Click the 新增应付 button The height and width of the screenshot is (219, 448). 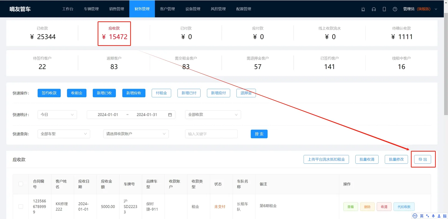(x=218, y=93)
